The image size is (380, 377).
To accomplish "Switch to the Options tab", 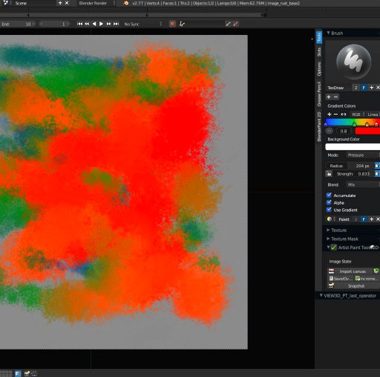I will [319, 69].
